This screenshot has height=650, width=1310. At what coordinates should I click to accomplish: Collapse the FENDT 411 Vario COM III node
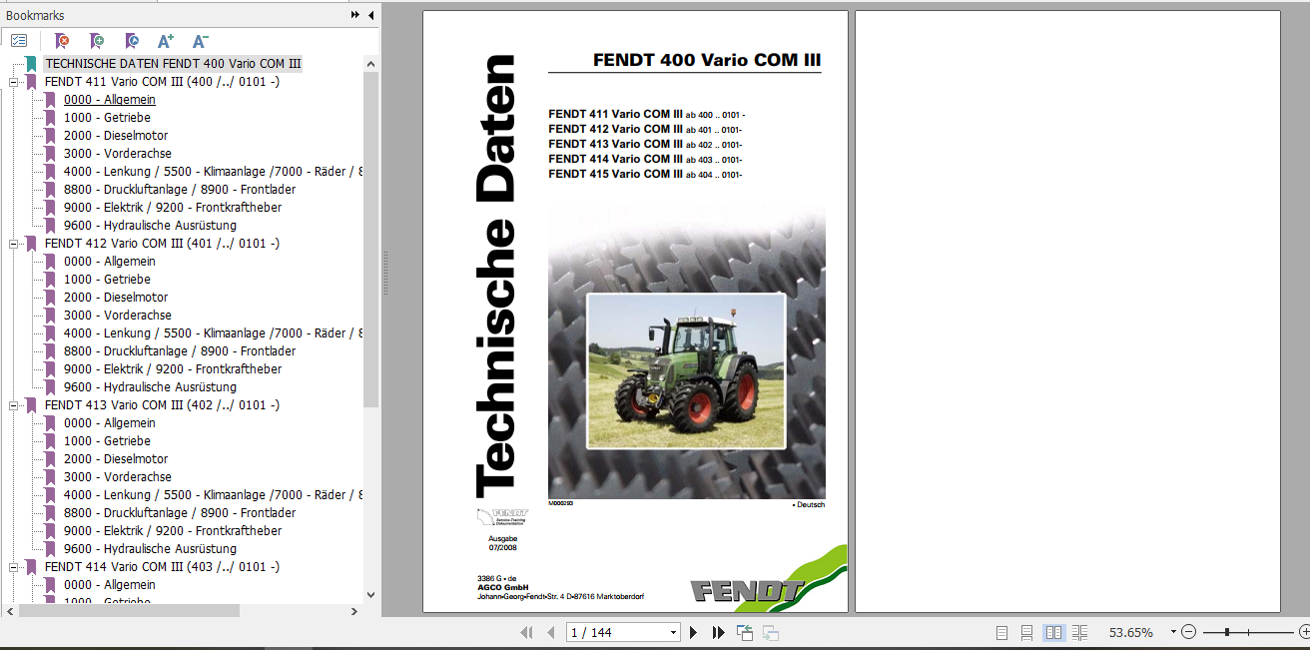pos(14,82)
